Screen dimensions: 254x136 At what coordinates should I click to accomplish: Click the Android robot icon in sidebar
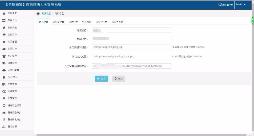click(x=4, y=77)
